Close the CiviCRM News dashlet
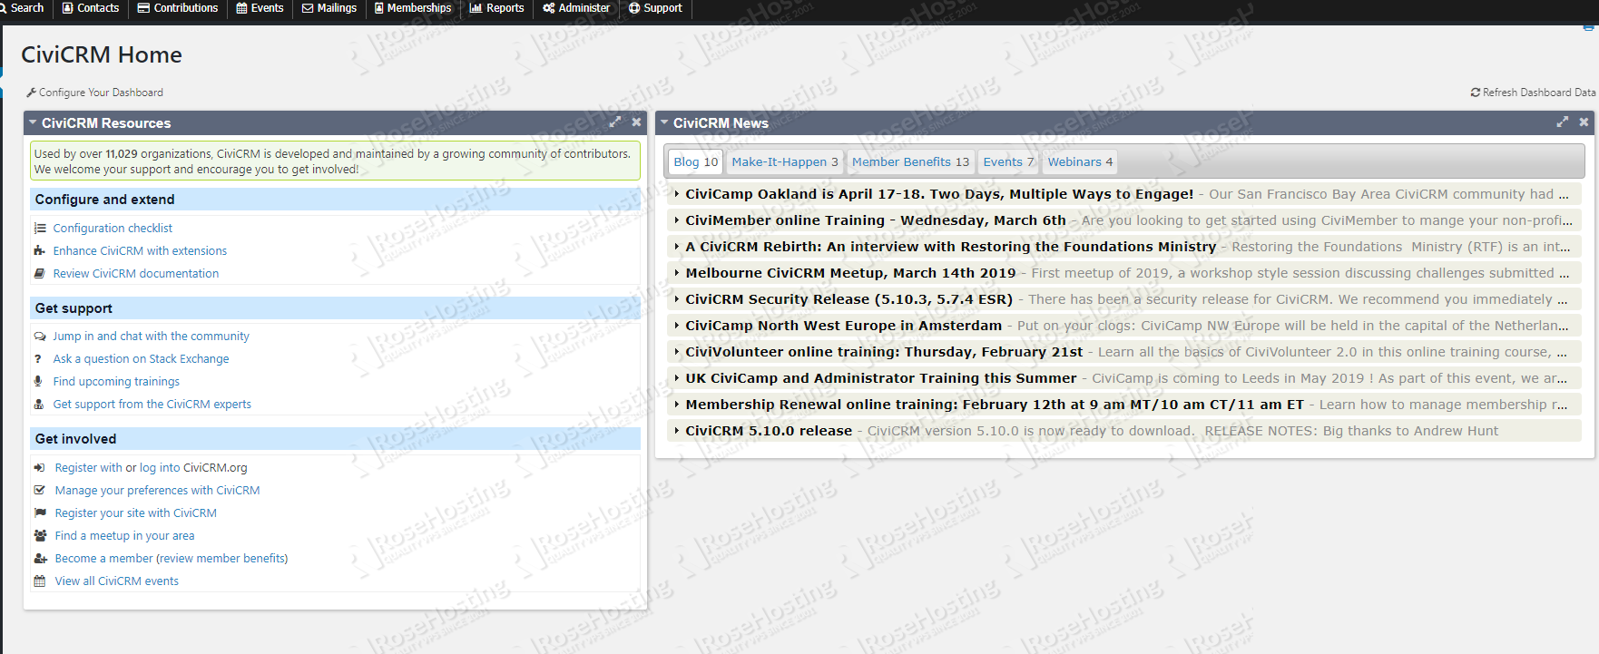The width and height of the screenshot is (1599, 654). (1584, 122)
